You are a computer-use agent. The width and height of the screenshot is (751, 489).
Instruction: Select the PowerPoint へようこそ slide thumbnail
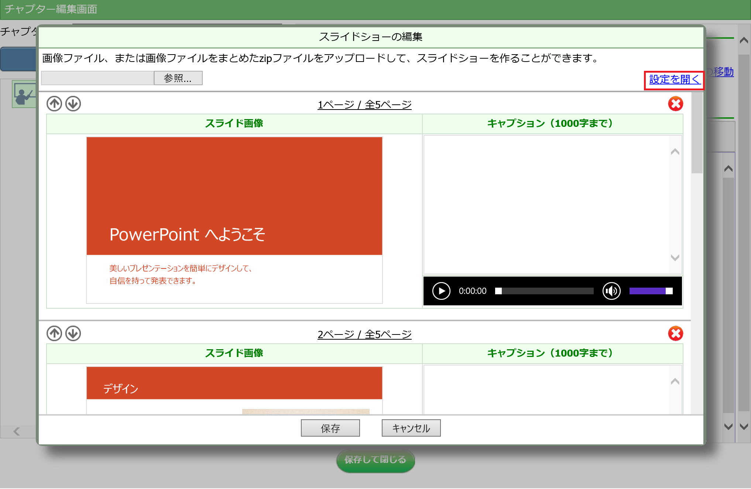point(234,220)
